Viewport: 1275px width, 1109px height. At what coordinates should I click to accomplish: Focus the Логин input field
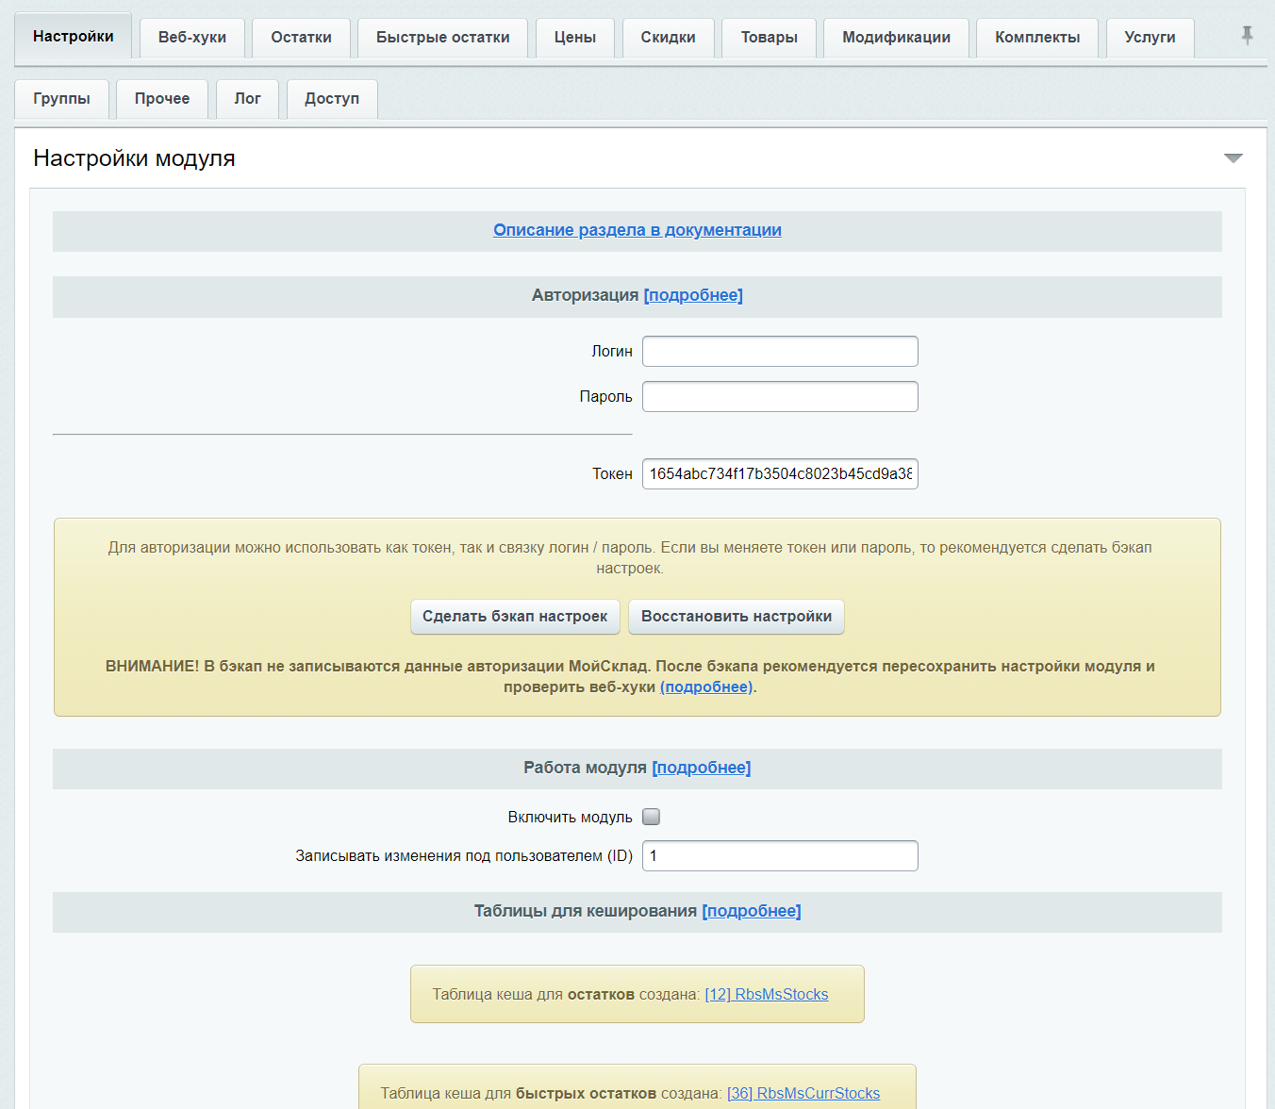[x=780, y=351]
